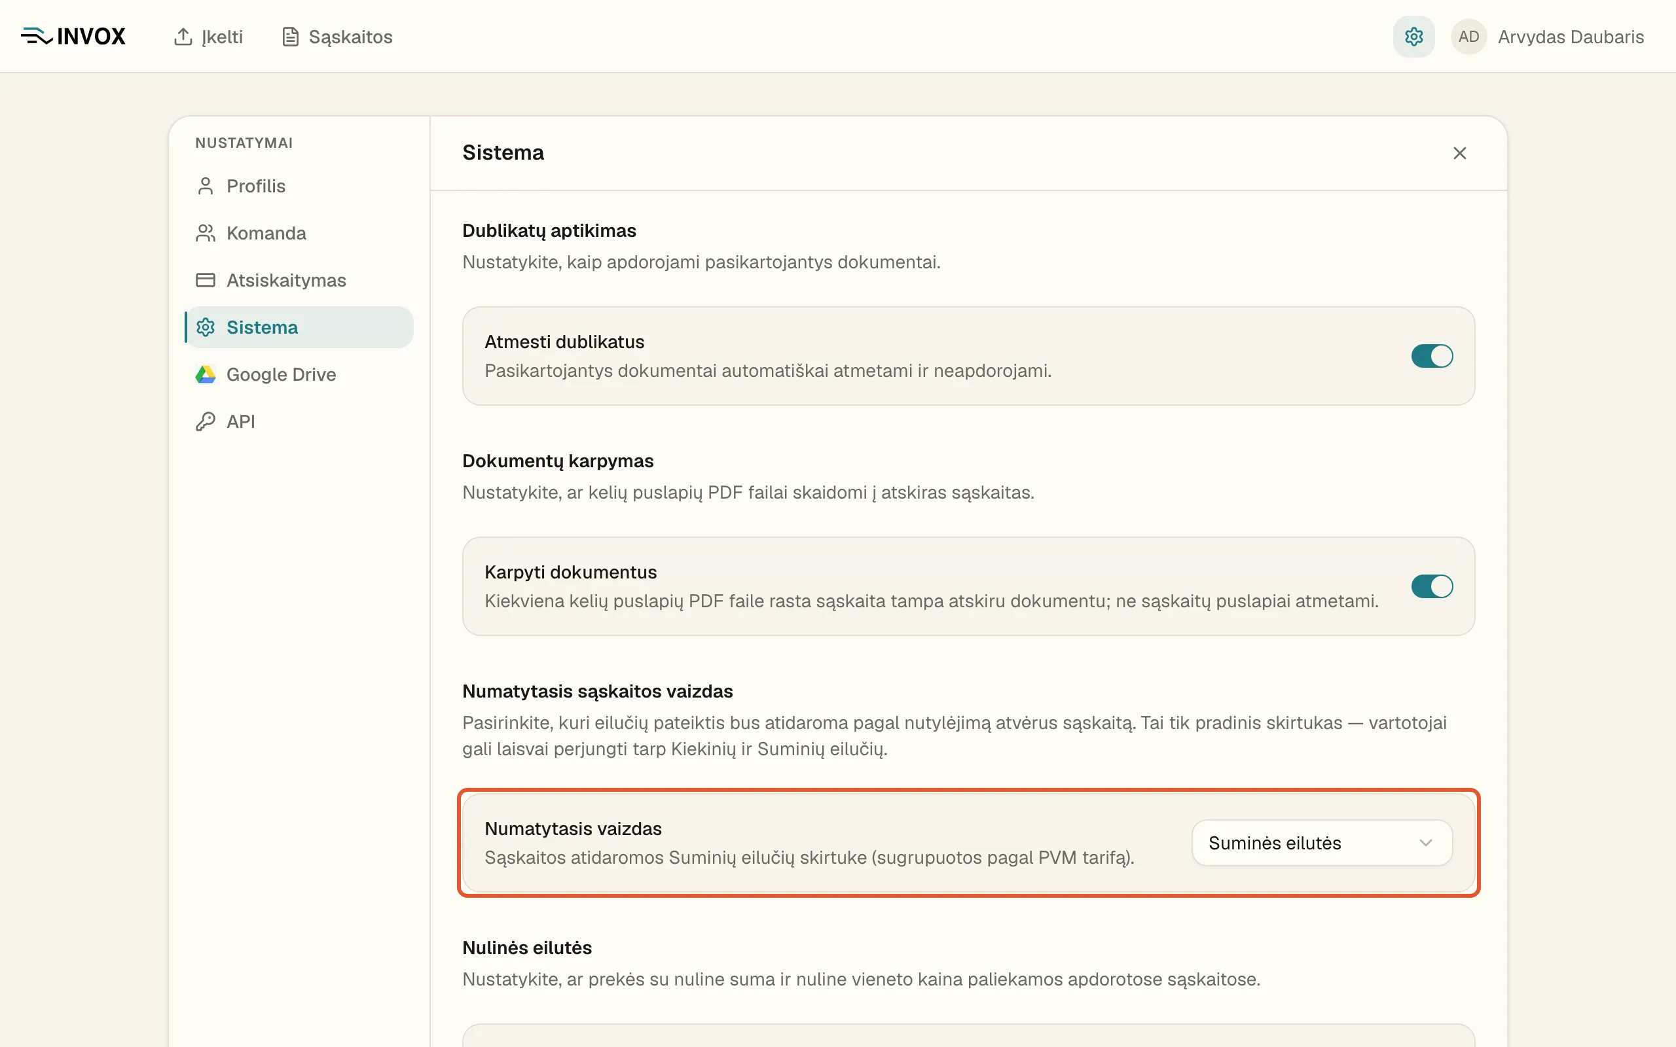The image size is (1676, 1047).
Task: Click the Atsiskaitymas card icon
Action: pos(205,281)
